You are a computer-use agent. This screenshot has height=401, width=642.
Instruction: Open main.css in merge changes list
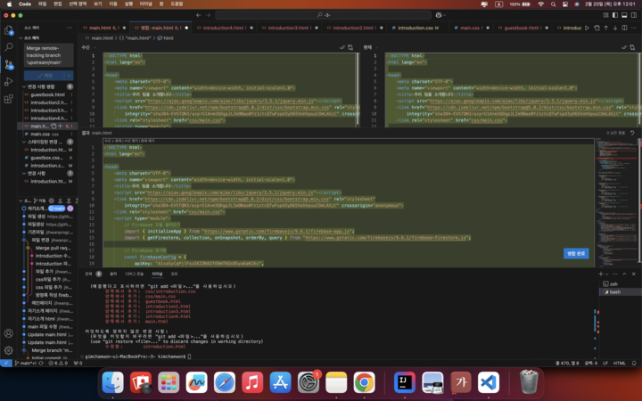48,134
